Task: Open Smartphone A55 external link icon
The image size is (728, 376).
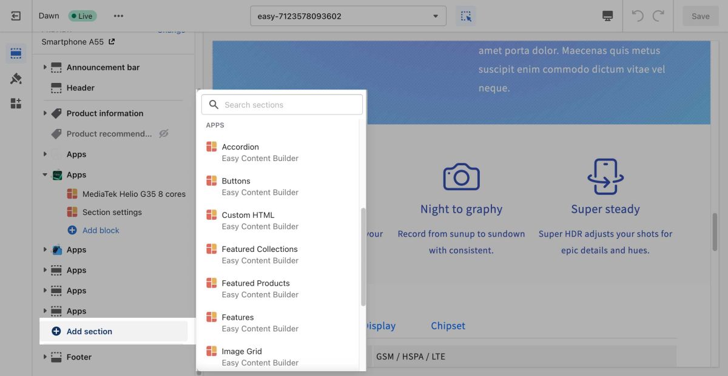Action: (x=112, y=42)
